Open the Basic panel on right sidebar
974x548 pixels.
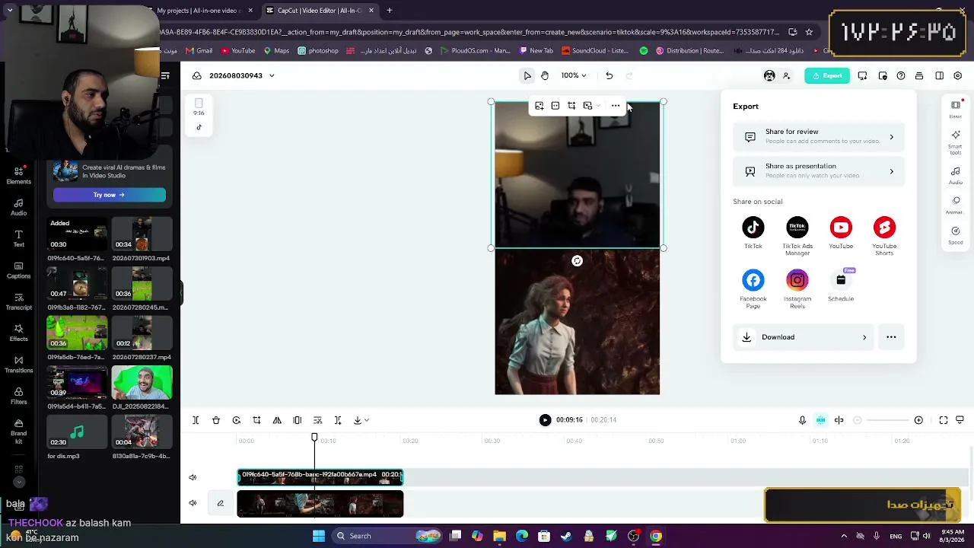[956, 109]
